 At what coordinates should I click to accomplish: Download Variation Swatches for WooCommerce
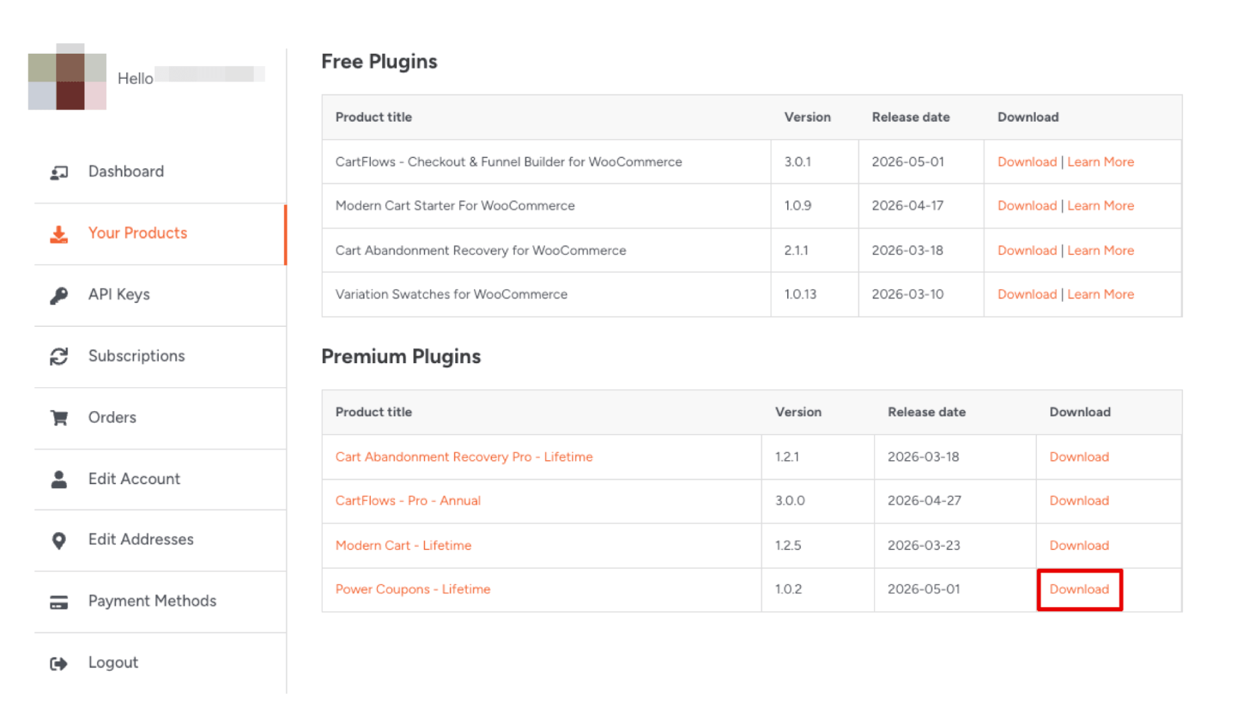coord(1027,295)
